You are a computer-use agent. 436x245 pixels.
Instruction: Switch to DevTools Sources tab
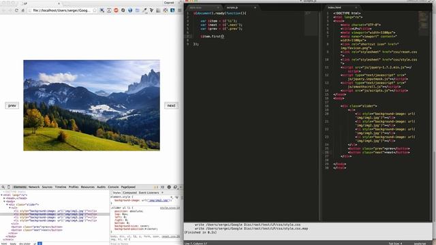point(47,187)
